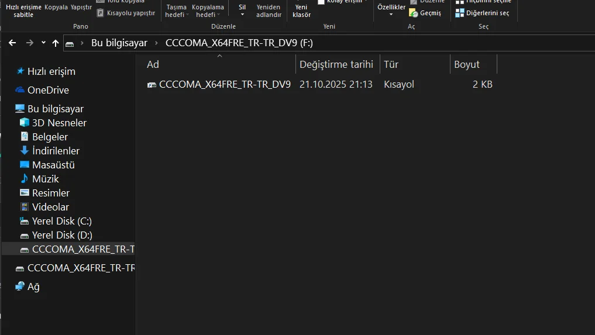Click Hızlı erişime sabitle ribbon button
Image resolution: width=595 pixels, height=335 pixels.
[23, 11]
